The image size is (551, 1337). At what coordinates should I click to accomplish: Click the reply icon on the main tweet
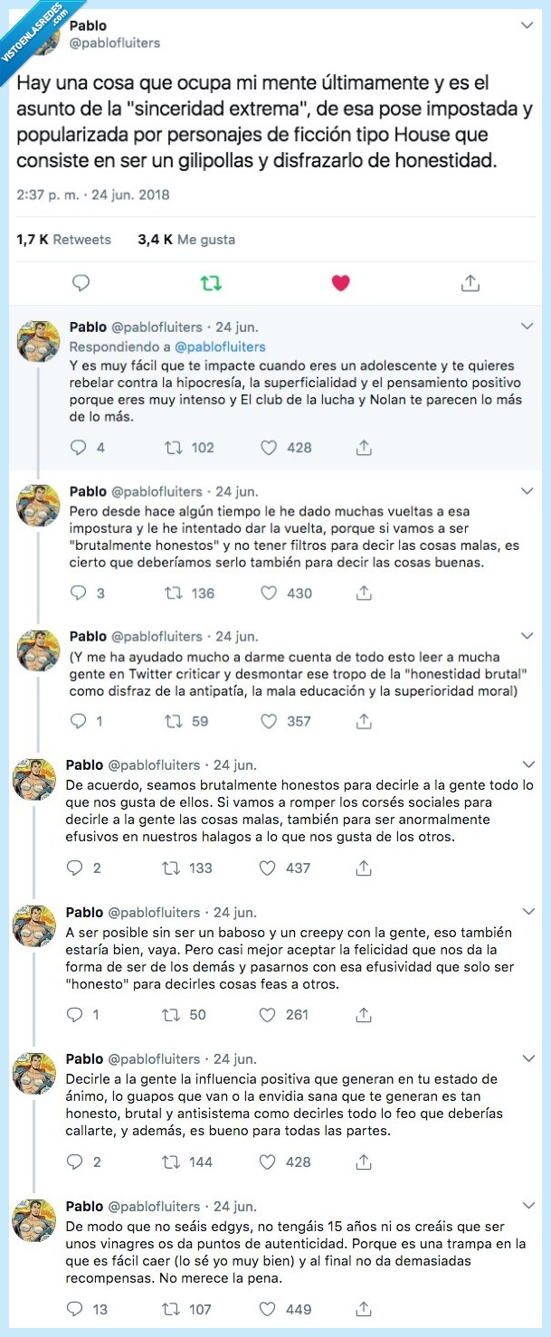[x=81, y=282]
